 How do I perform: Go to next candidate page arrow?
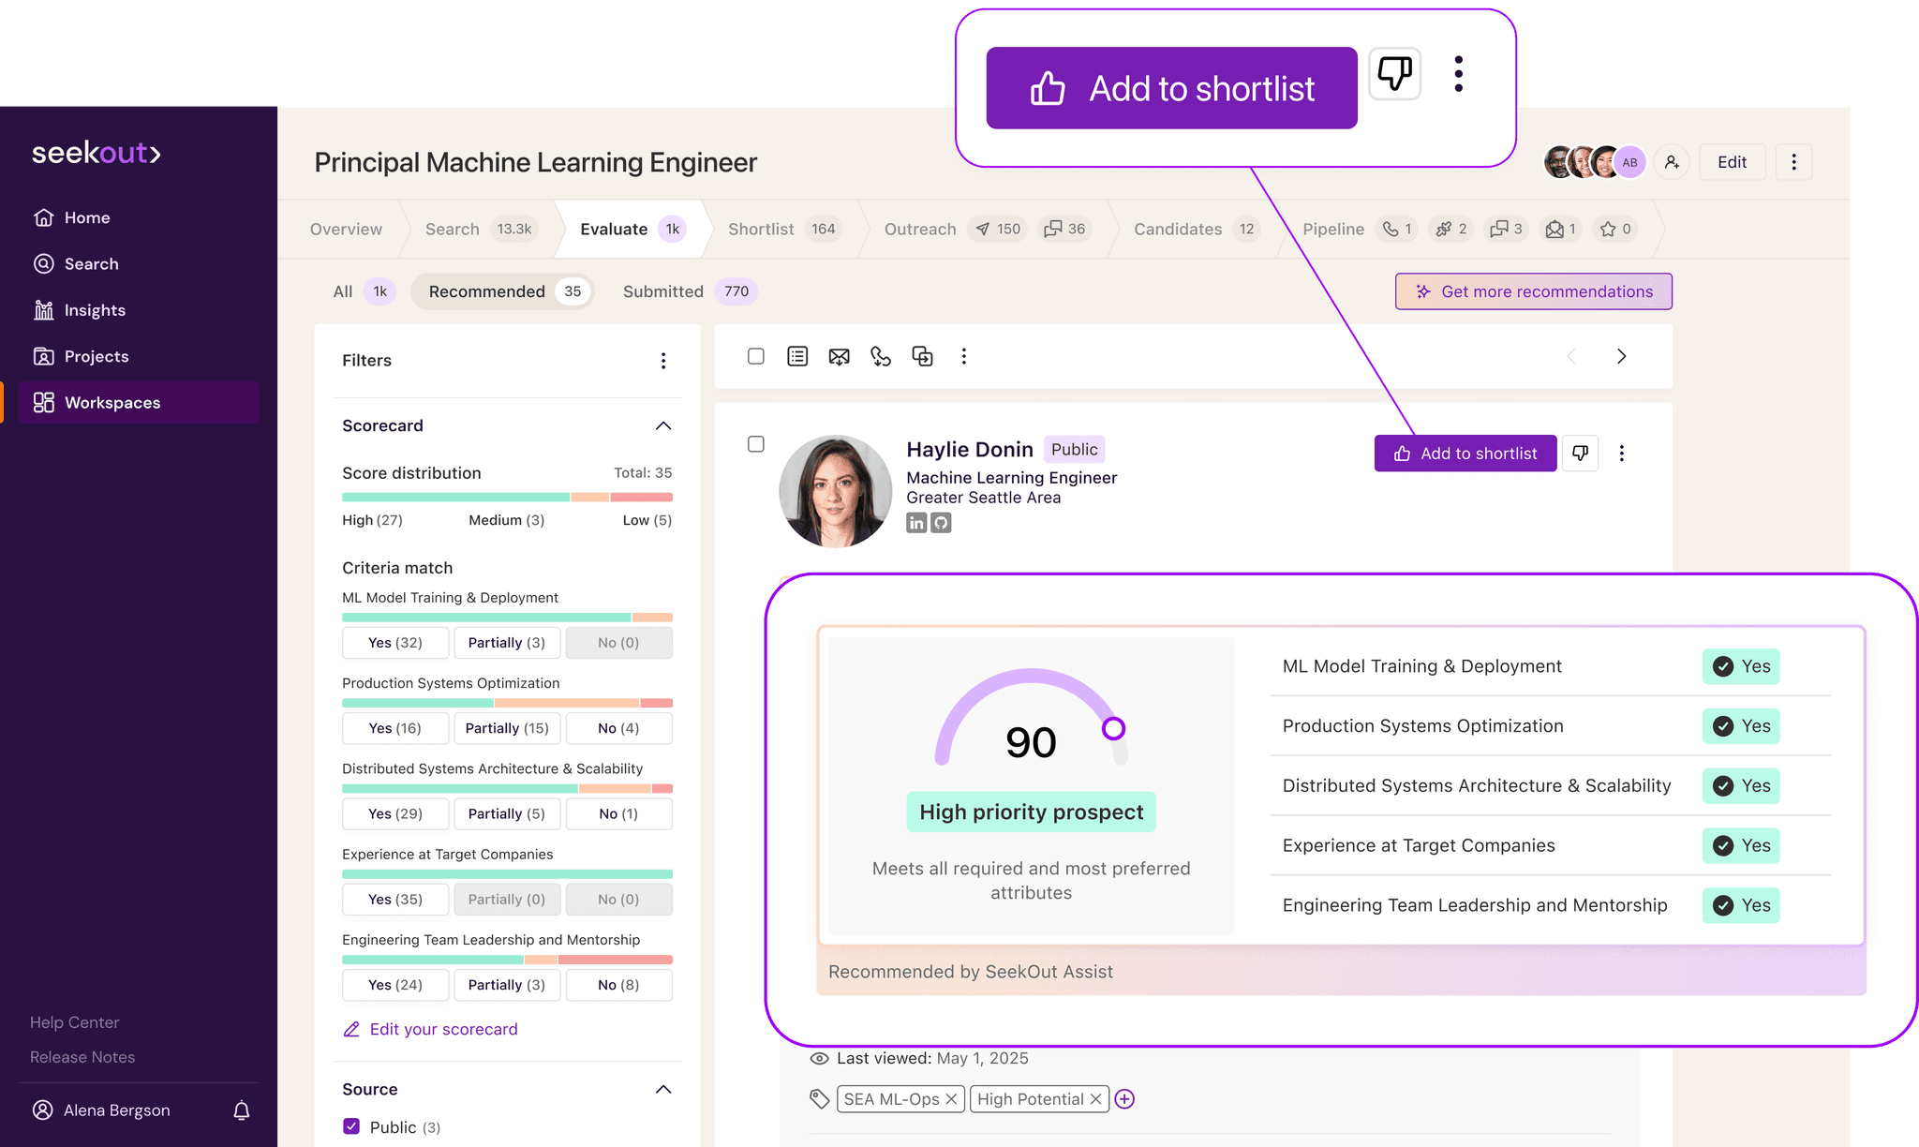[1621, 357]
